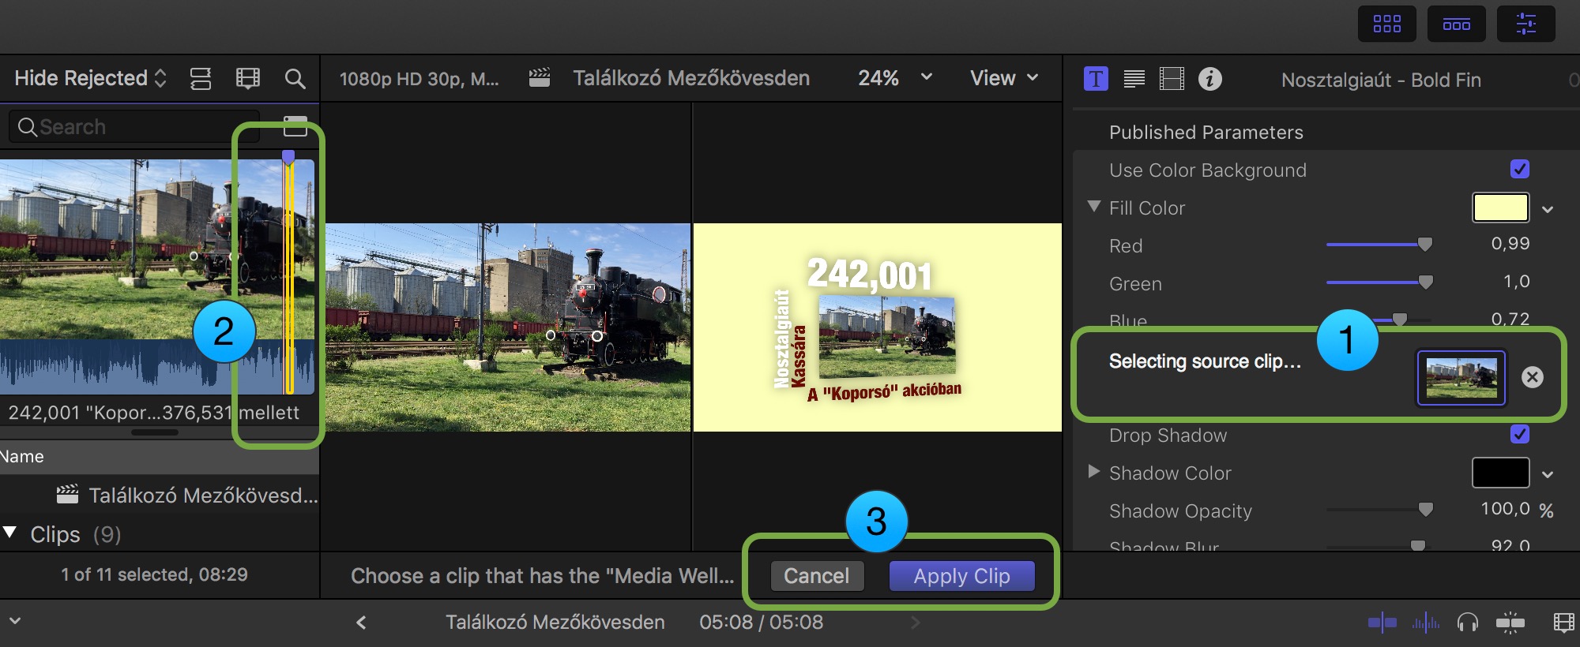The image size is (1580, 647).
Task: Open the Fill Color swatch dropdown arrow
Action: [1548, 209]
